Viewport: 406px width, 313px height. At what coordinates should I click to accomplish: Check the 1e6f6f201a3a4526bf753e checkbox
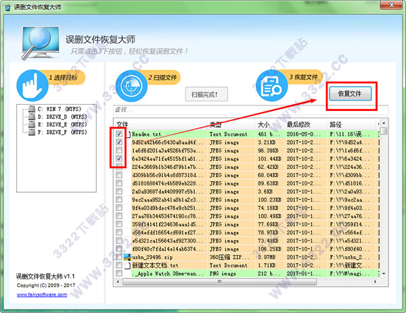click(119, 150)
